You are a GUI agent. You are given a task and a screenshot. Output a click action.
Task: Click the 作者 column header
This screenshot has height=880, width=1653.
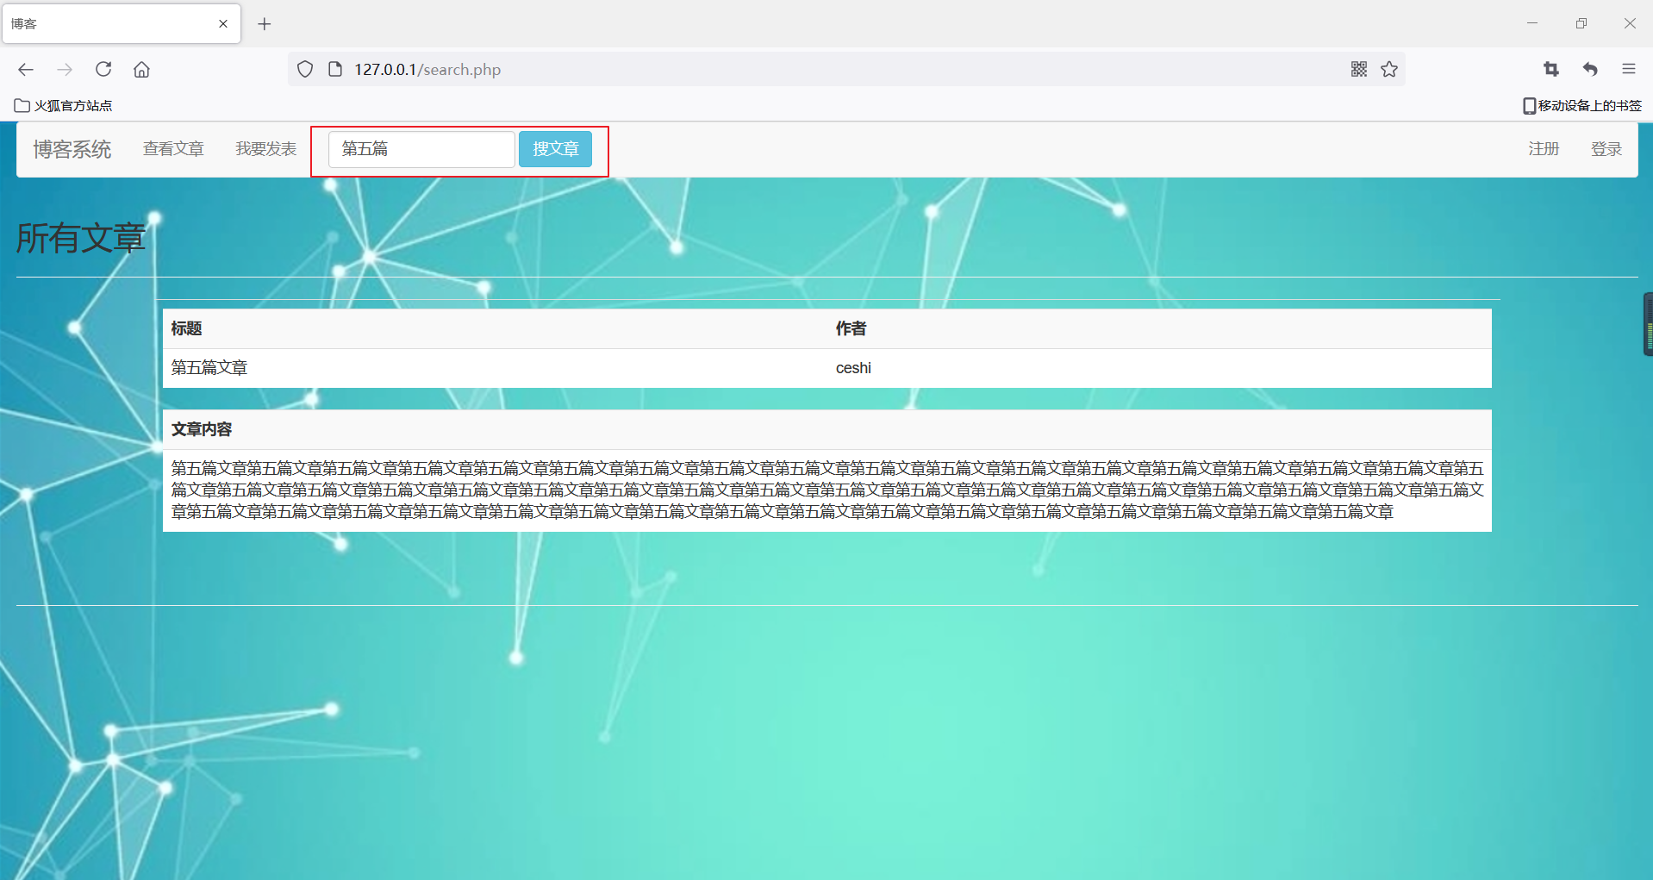point(851,328)
